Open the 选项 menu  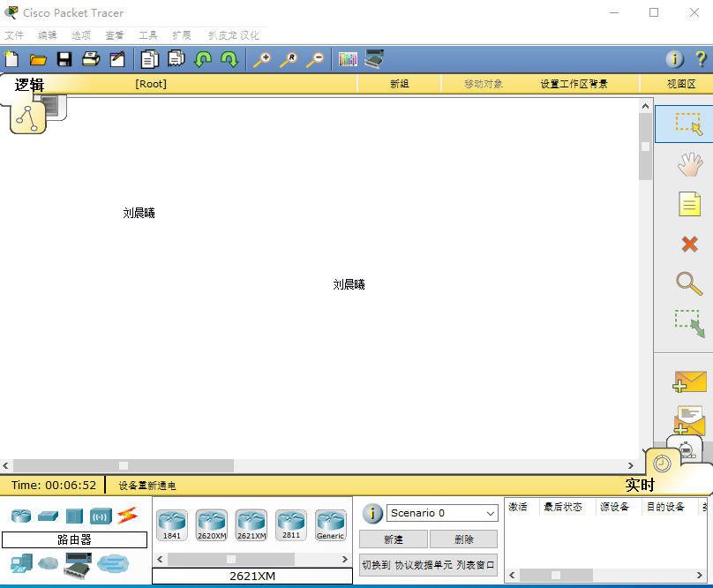pyautogui.click(x=81, y=35)
